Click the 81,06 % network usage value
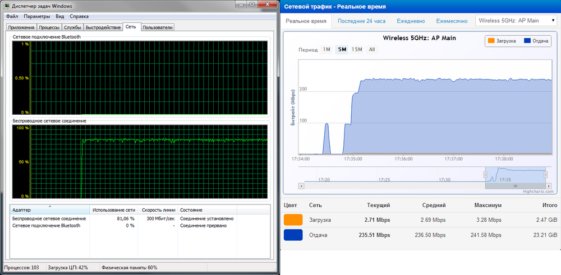Image resolution: width=561 pixels, height=275 pixels. coord(125,218)
